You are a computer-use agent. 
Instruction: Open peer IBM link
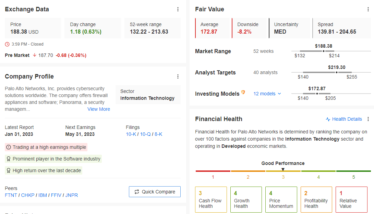pos(43,195)
